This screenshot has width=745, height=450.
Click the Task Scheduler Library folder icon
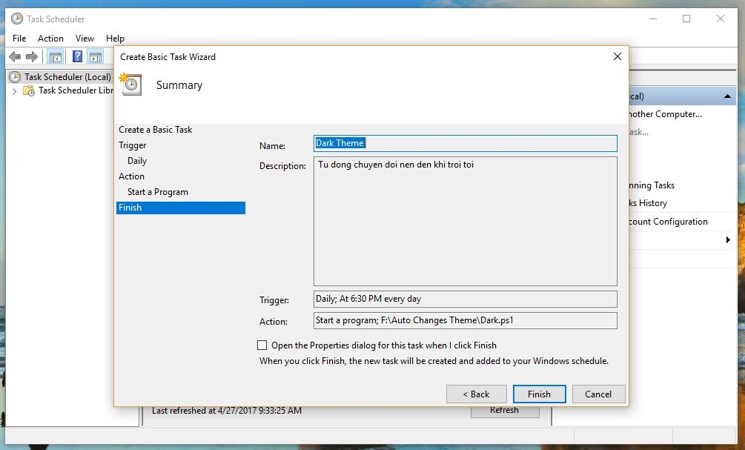click(x=29, y=90)
